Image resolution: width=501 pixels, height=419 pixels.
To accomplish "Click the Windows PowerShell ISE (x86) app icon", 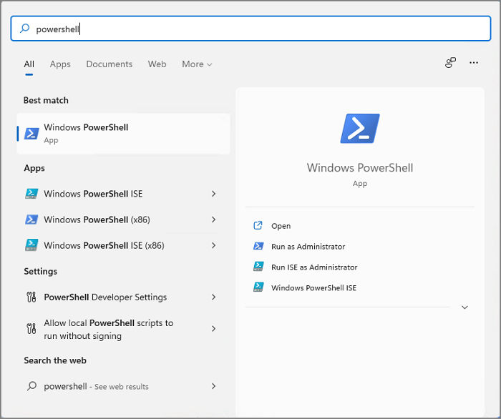I will point(31,245).
